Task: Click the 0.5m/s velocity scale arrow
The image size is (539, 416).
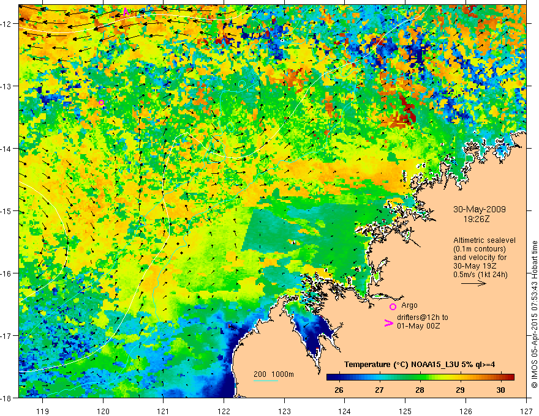Action: point(473,283)
